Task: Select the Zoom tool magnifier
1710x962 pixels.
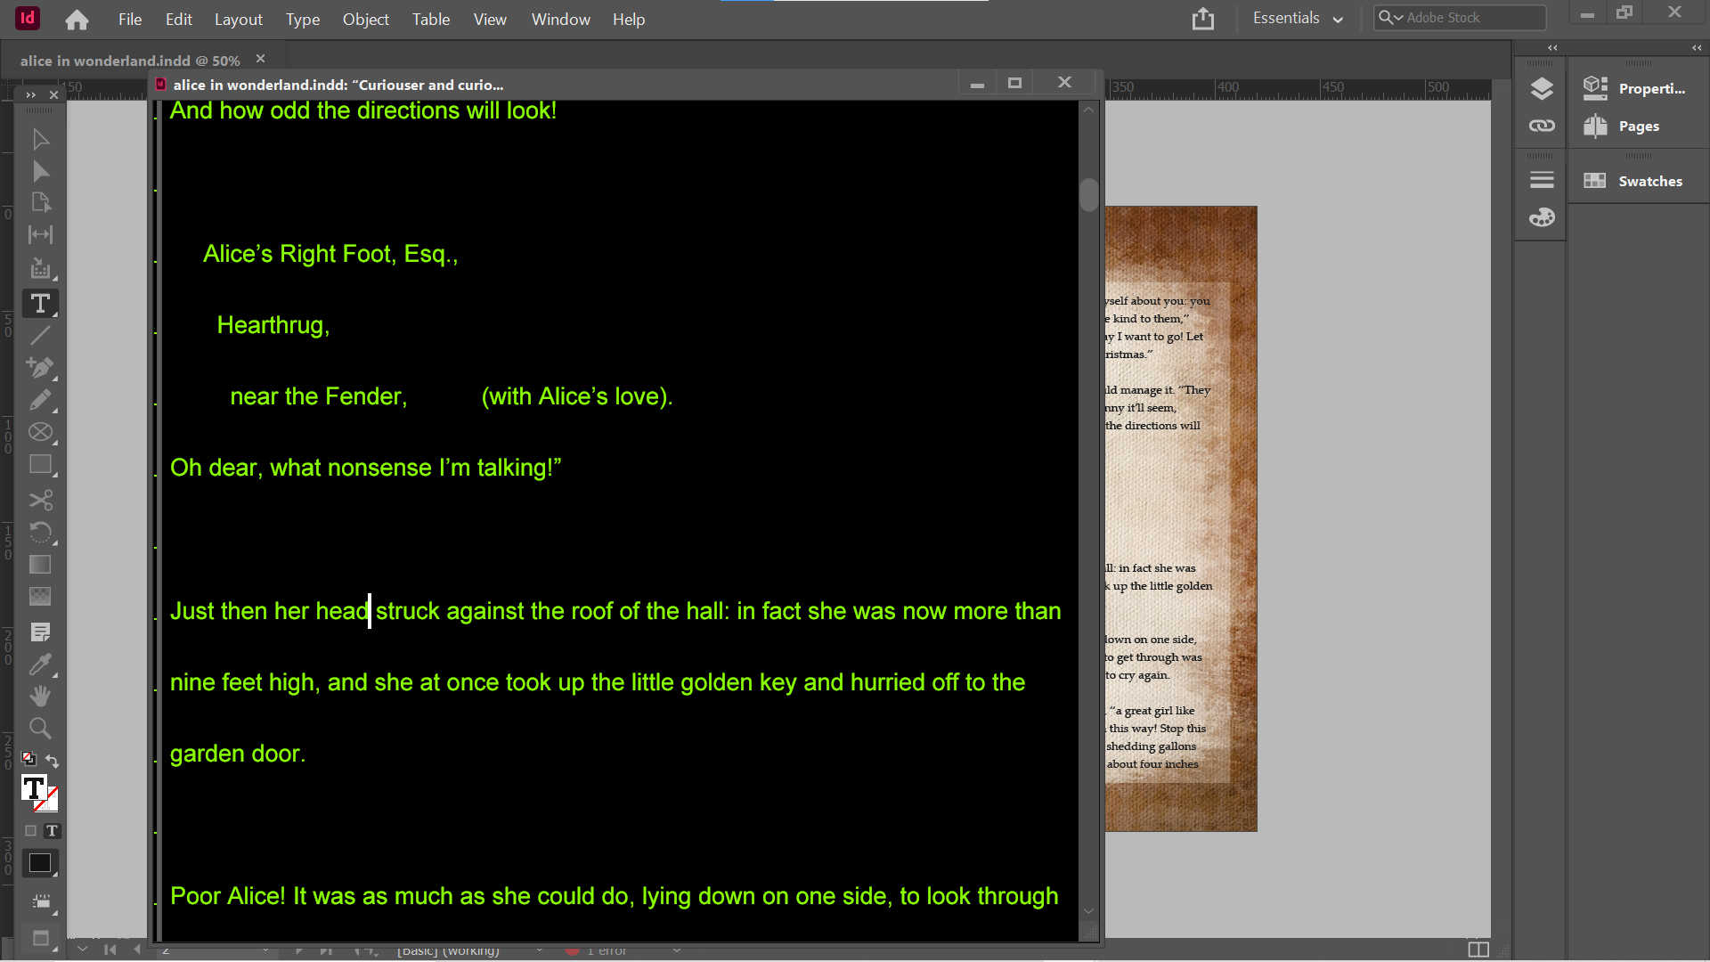Action: (x=40, y=729)
